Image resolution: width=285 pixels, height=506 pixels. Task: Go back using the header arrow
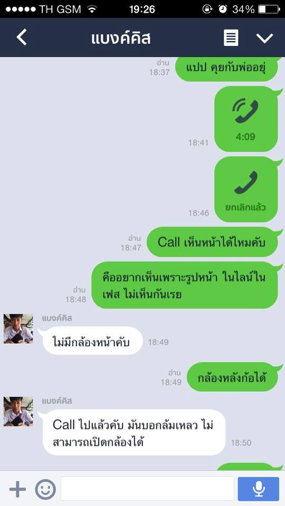[22, 37]
